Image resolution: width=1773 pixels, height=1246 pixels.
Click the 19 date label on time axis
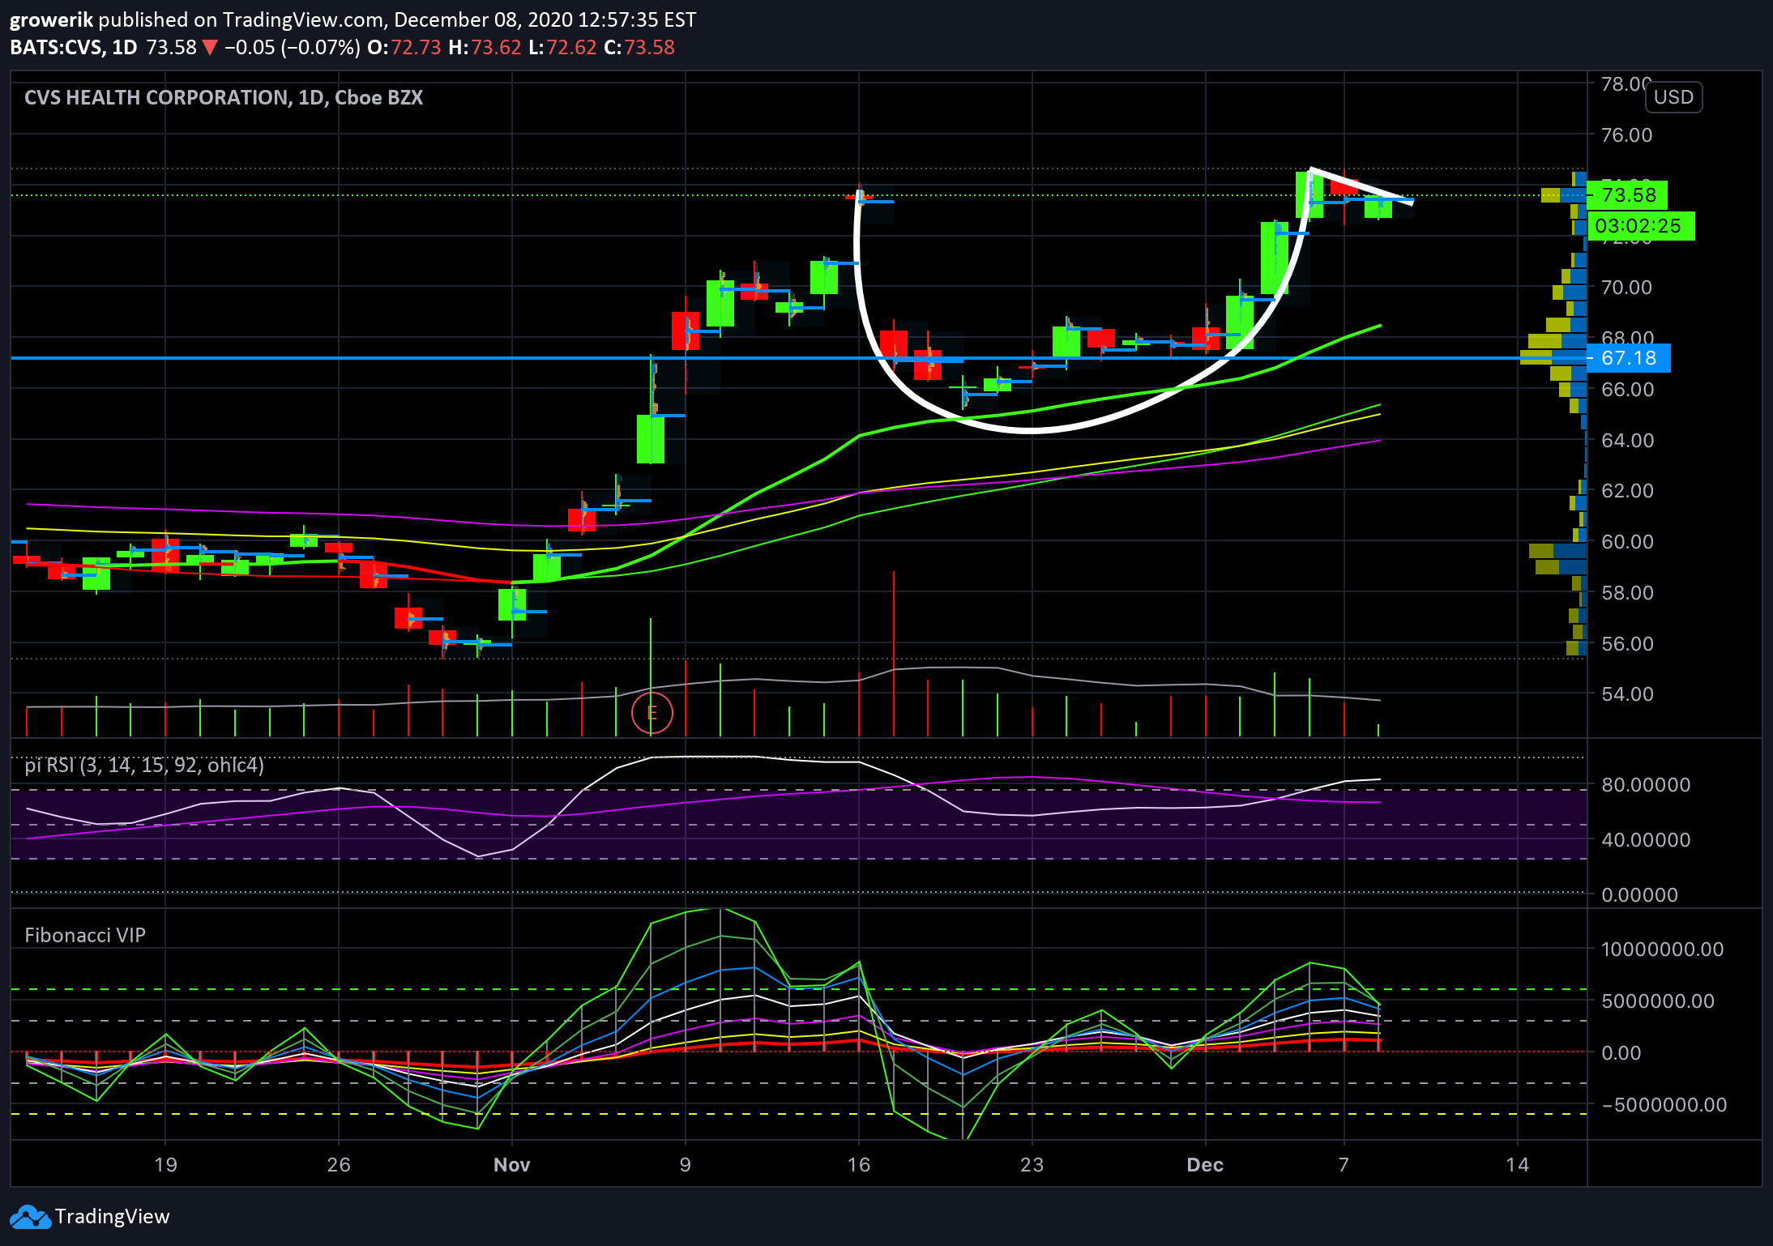pos(165,1165)
